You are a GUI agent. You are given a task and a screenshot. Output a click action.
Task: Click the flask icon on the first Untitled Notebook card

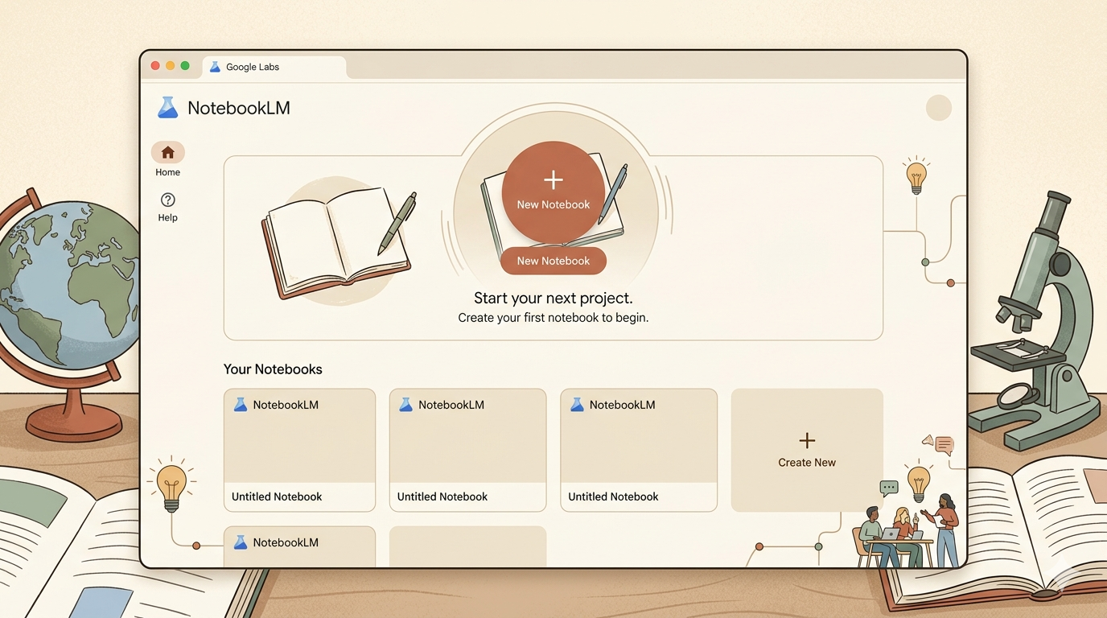pos(239,405)
